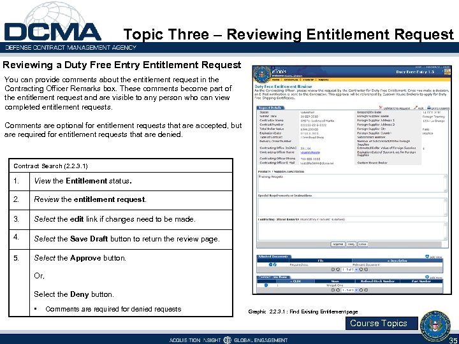Go to previous page in Contract Line Items pager
This screenshot has height=344, width=459.
[338, 290]
